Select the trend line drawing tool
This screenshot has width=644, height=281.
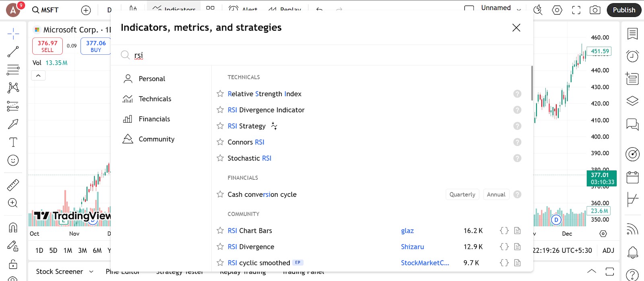(13, 52)
